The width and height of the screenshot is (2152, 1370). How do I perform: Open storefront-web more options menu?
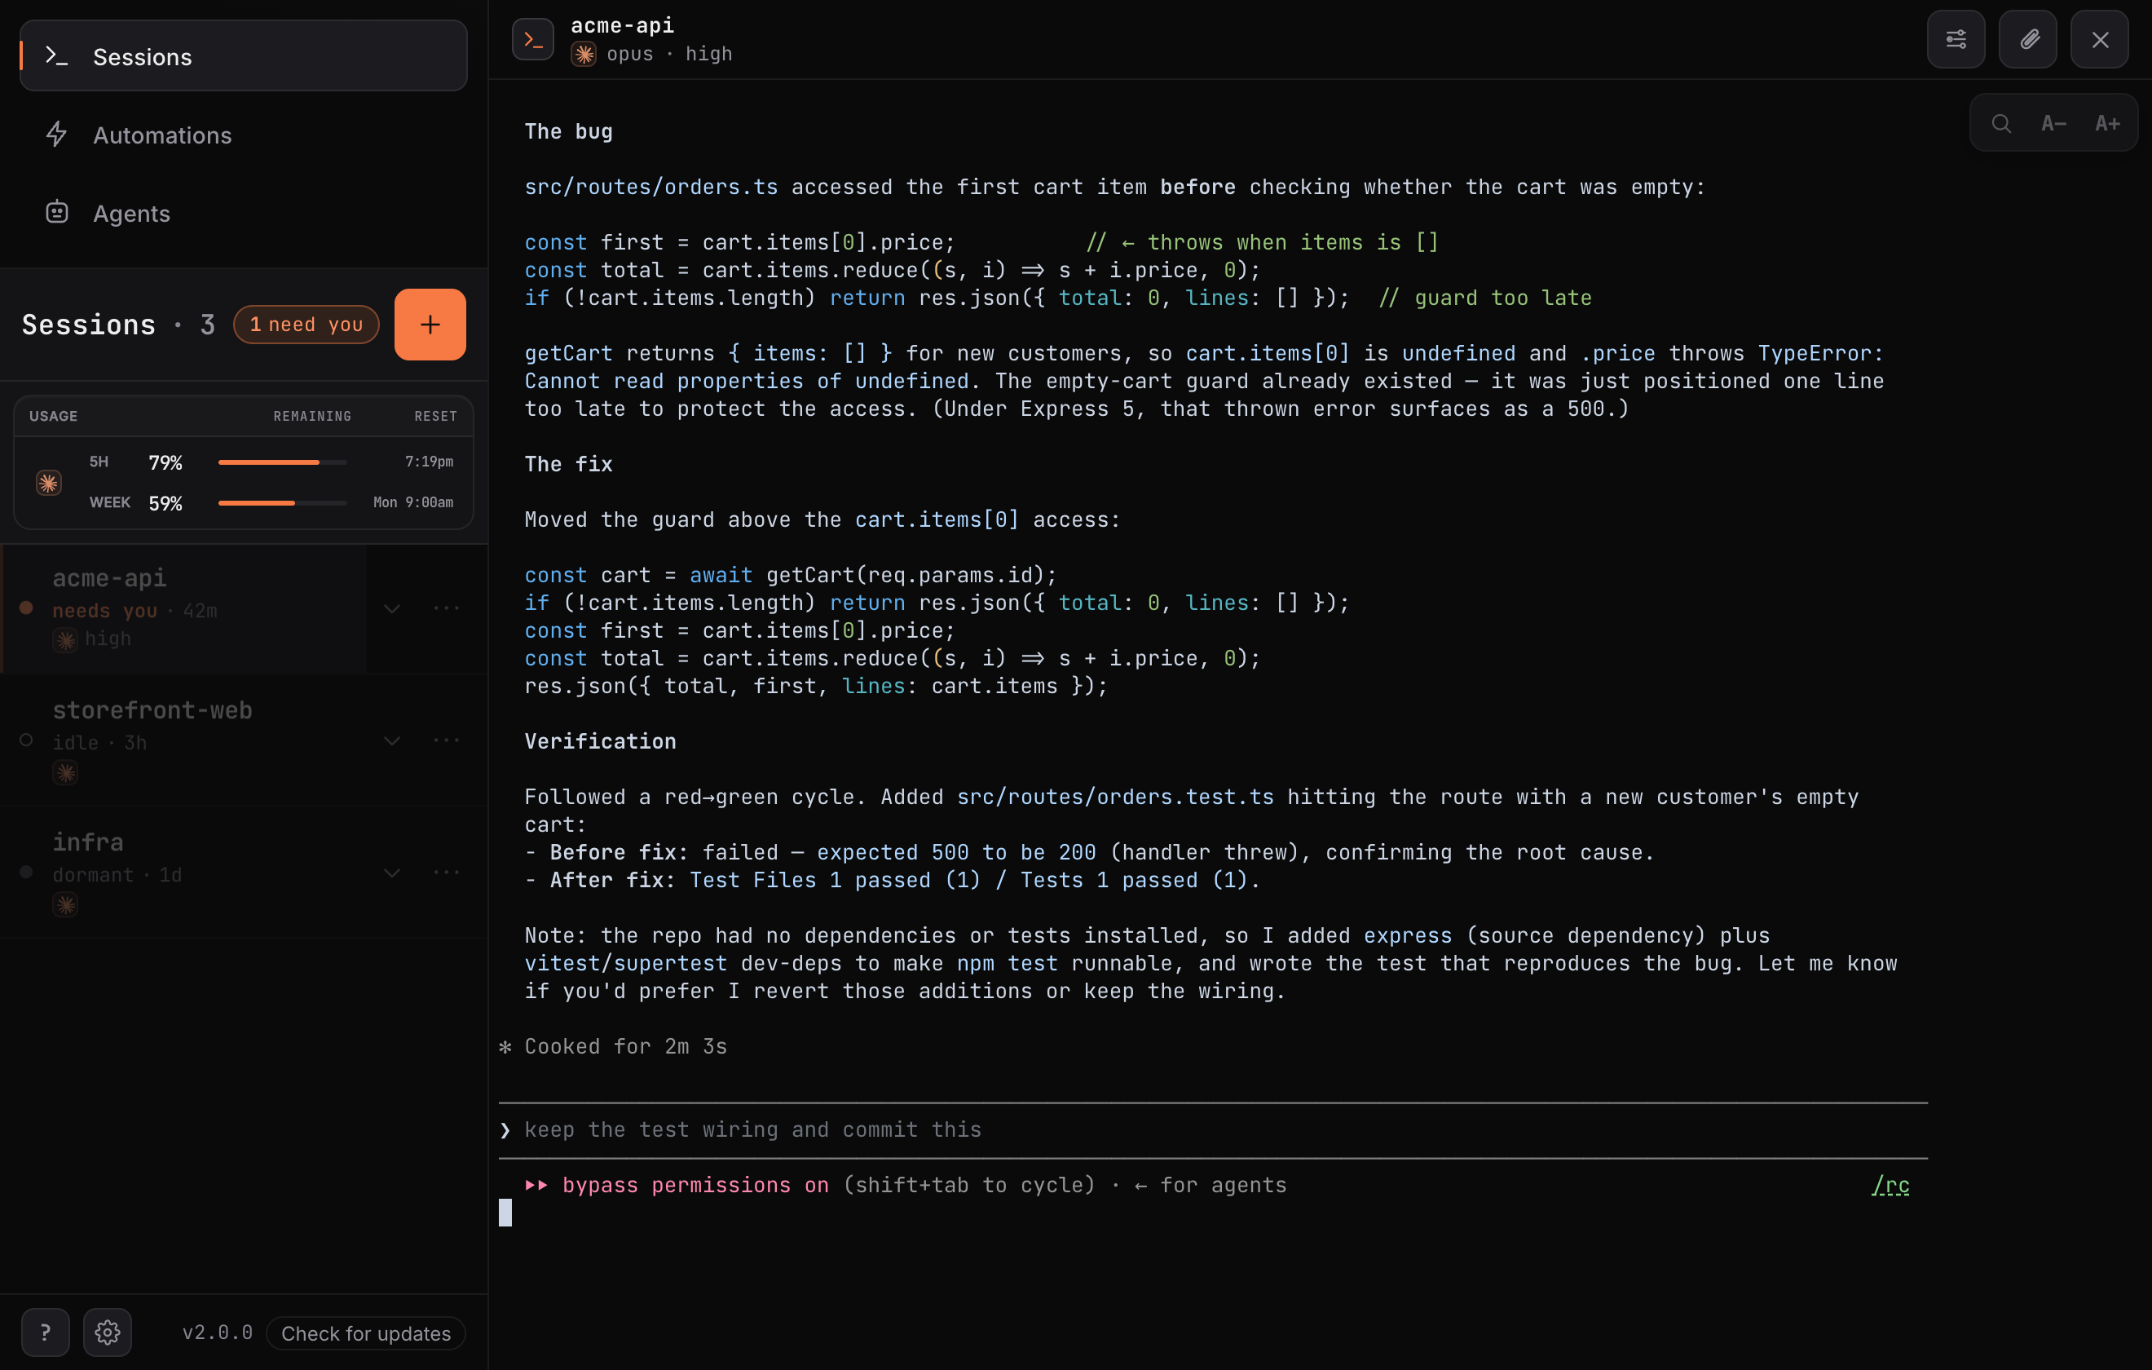click(x=446, y=740)
